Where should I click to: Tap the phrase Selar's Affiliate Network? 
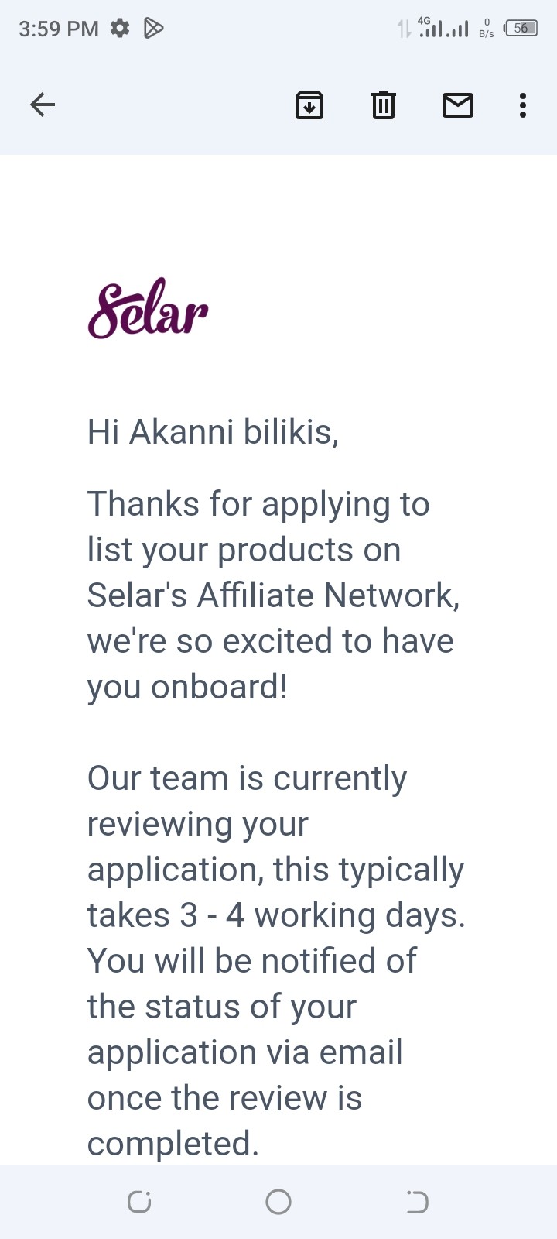click(x=272, y=595)
